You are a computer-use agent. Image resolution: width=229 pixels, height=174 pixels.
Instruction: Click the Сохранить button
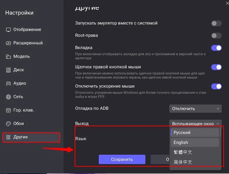pyautogui.click(x=122, y=159)
